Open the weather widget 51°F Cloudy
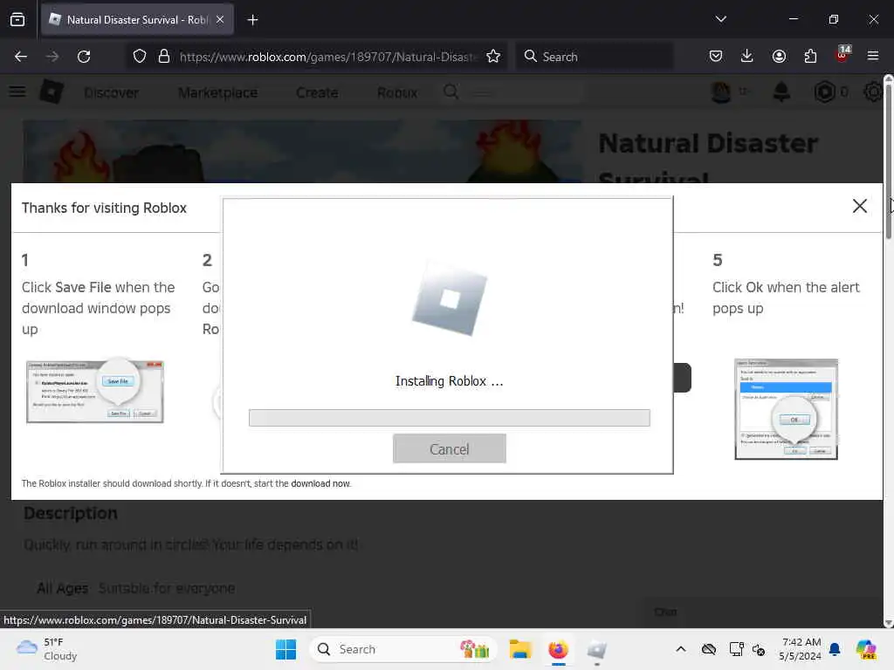This screenshot has width=894, height=670. pyautogui.click(x=47, y=649)
